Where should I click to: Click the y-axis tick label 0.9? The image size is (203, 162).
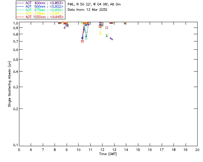click(x=16, y=28)
